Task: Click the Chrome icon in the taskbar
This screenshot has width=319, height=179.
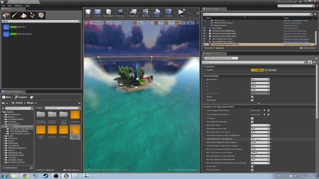Action: point(25,176)
